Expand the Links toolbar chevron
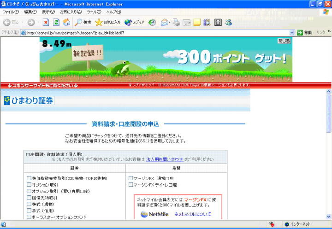This screenshot has height=229, width=332. point(329,31)
